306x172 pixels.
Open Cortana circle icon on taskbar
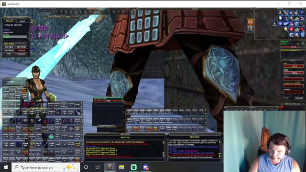point(86,167)
